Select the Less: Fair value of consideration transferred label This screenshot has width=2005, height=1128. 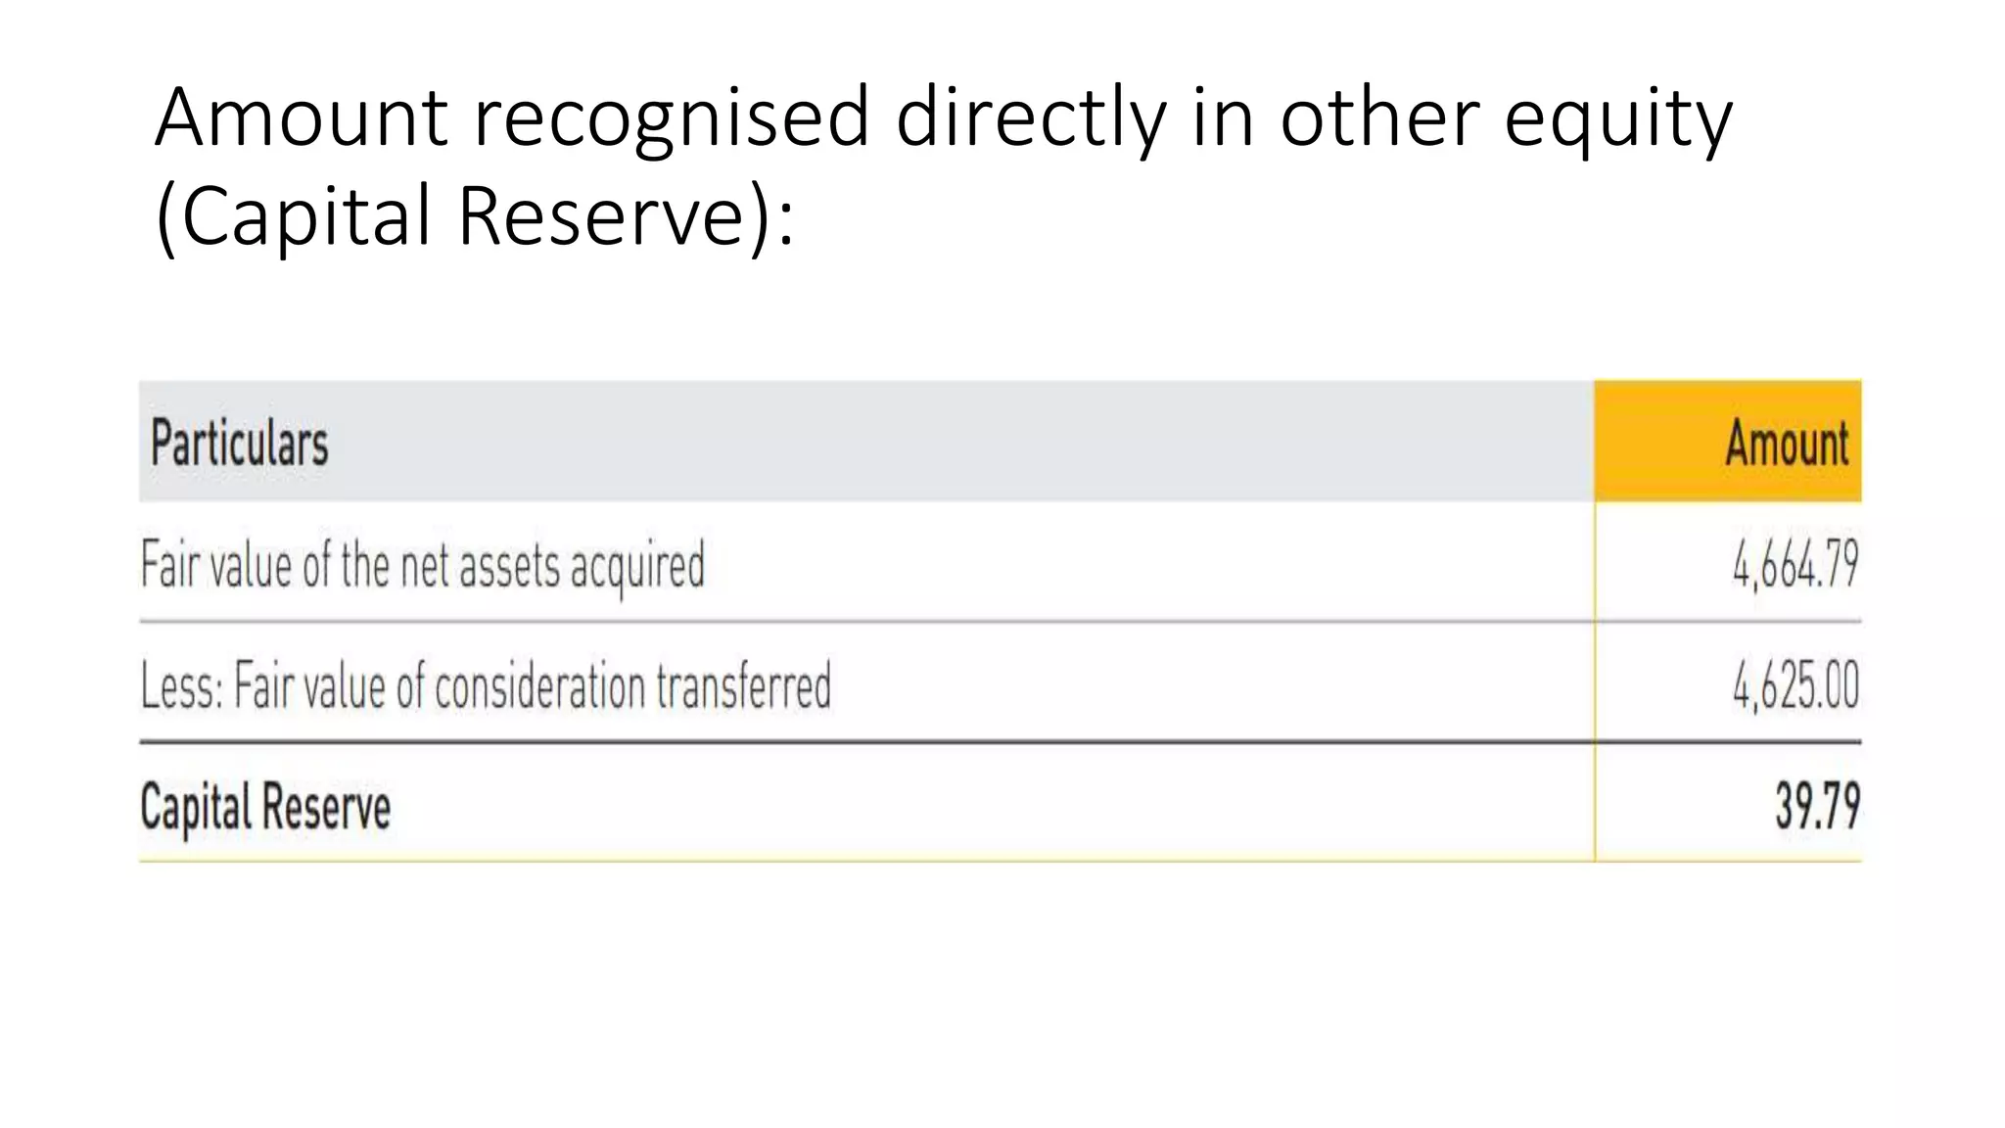486,685
